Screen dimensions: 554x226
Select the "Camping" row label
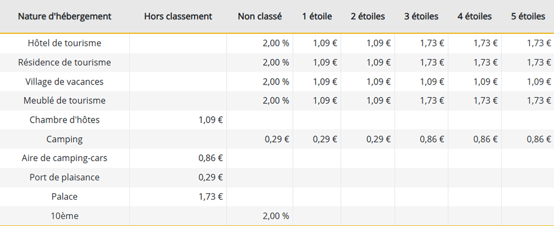(64, 139)
